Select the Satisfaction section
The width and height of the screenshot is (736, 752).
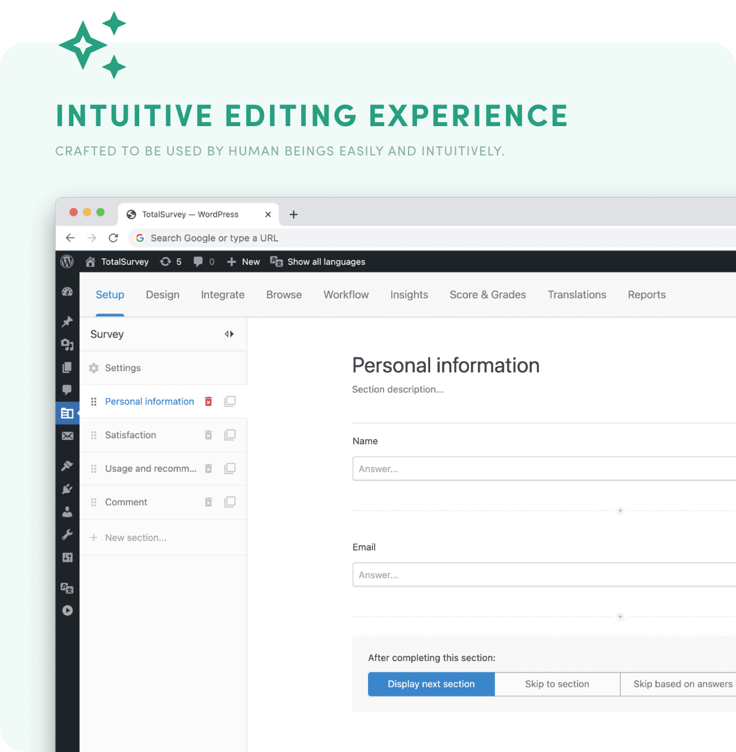point(130,435)
